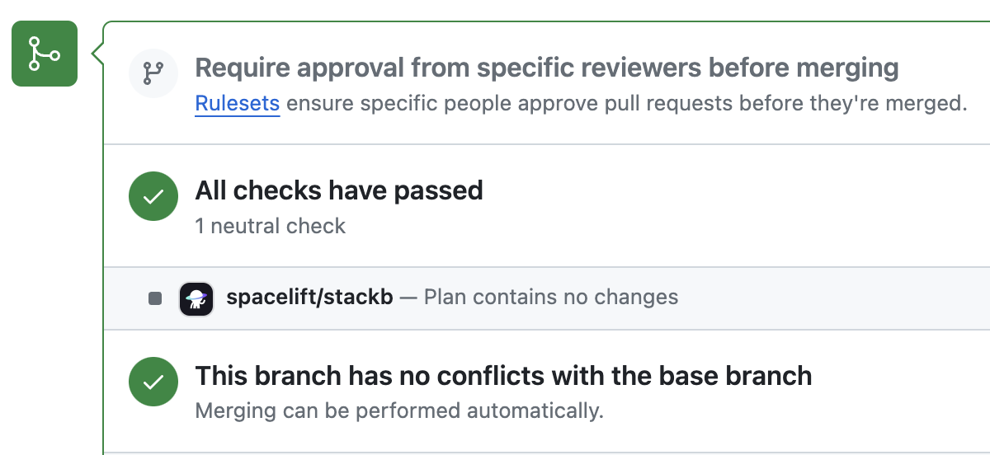990x455 pixels.
Task: Select the Require approval from specific reviewers heading
Action: click(x=546, y=68)
